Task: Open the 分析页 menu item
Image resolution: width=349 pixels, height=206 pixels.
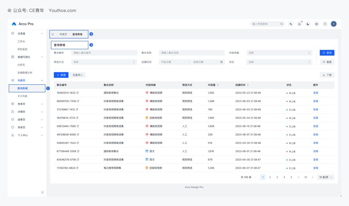Action: [21, 65]
